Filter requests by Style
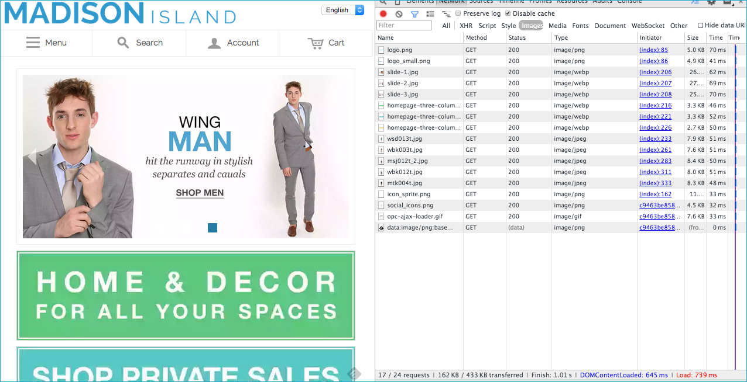Image resolution: width=747 pixels, height=382 pixels. coord(509,26)
